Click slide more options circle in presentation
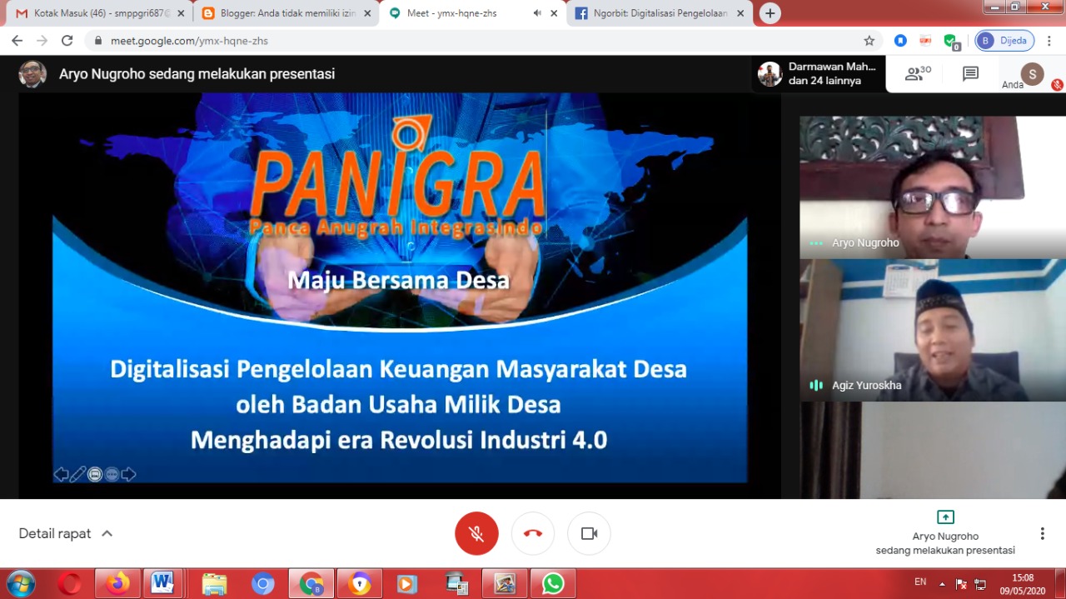The width and height of the screenshot is (1066, 599). (112, 474)
